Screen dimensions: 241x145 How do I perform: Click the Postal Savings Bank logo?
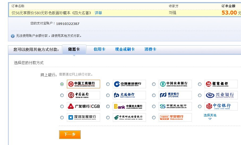coord(129,117)
